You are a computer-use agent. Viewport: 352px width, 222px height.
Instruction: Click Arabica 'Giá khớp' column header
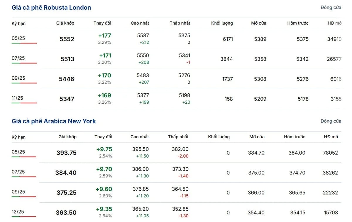pos(67,137)
